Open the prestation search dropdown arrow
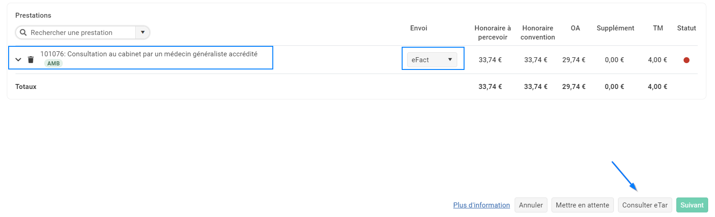Image resolution: width=715 pixels, height=217 pixels. (143, 32)
